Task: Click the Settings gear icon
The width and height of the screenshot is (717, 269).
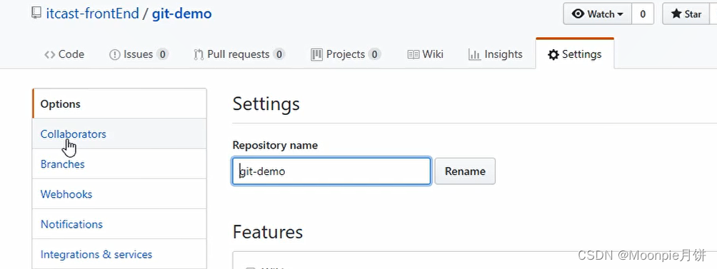Action: [553, 55]
